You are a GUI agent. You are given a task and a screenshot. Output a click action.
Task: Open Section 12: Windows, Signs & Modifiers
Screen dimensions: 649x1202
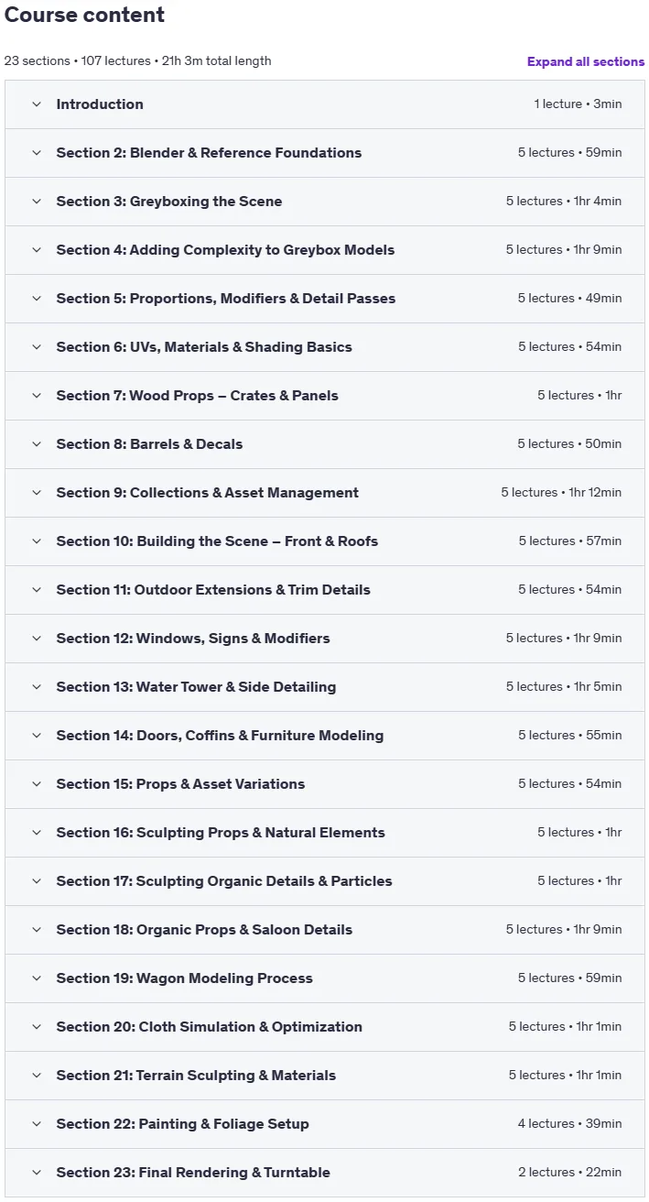(x=325, y=639)
